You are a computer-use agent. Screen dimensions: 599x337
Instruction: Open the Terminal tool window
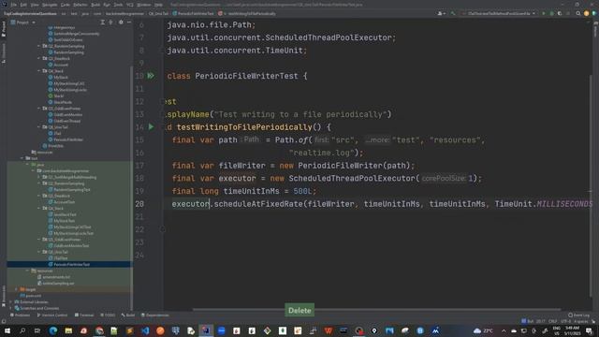point(84,315)
